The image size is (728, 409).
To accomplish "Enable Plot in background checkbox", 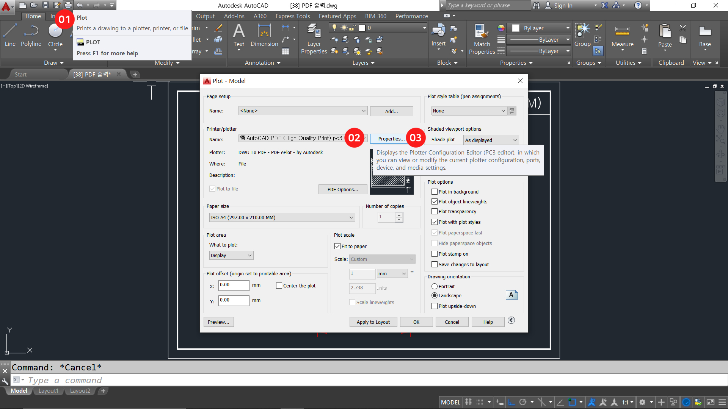I will click(x=435, y=192).
